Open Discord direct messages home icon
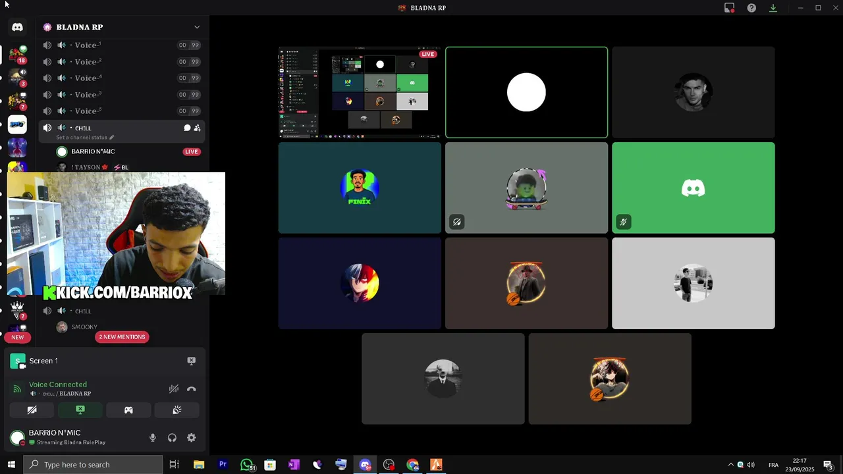 click(17, 27)
